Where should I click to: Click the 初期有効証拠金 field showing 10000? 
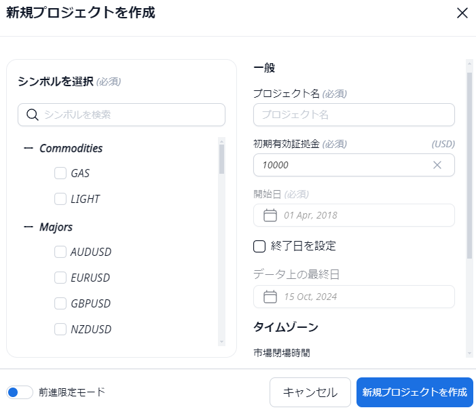click(x=354, y=165)
